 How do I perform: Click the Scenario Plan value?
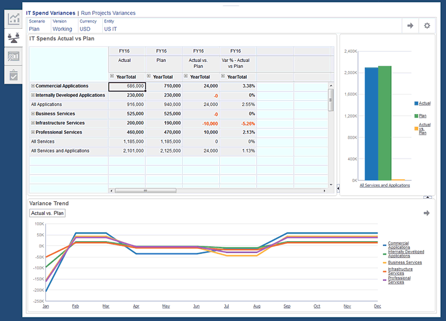coord(34,29)
